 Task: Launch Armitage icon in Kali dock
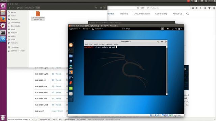71,67
